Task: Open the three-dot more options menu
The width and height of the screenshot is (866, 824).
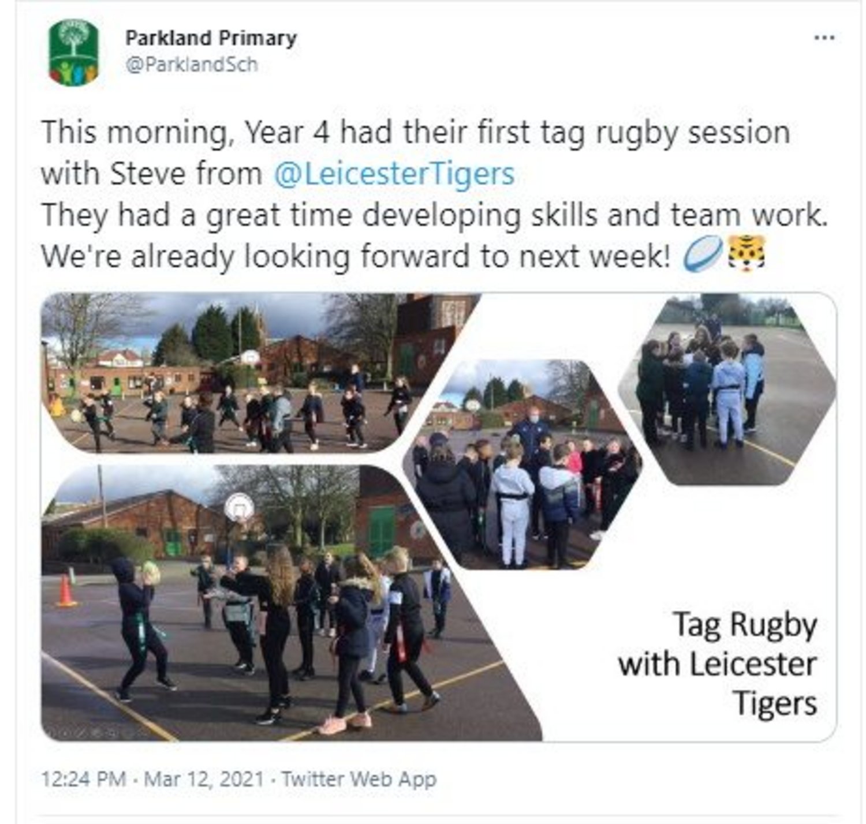Action: pyautogui.click(x=824, y=39)
